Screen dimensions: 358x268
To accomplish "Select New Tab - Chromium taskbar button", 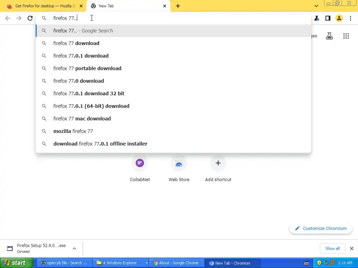I will point(233,263).
